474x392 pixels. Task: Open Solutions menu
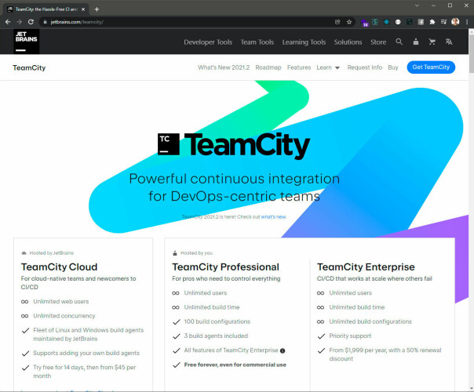(x=348, y=42)
